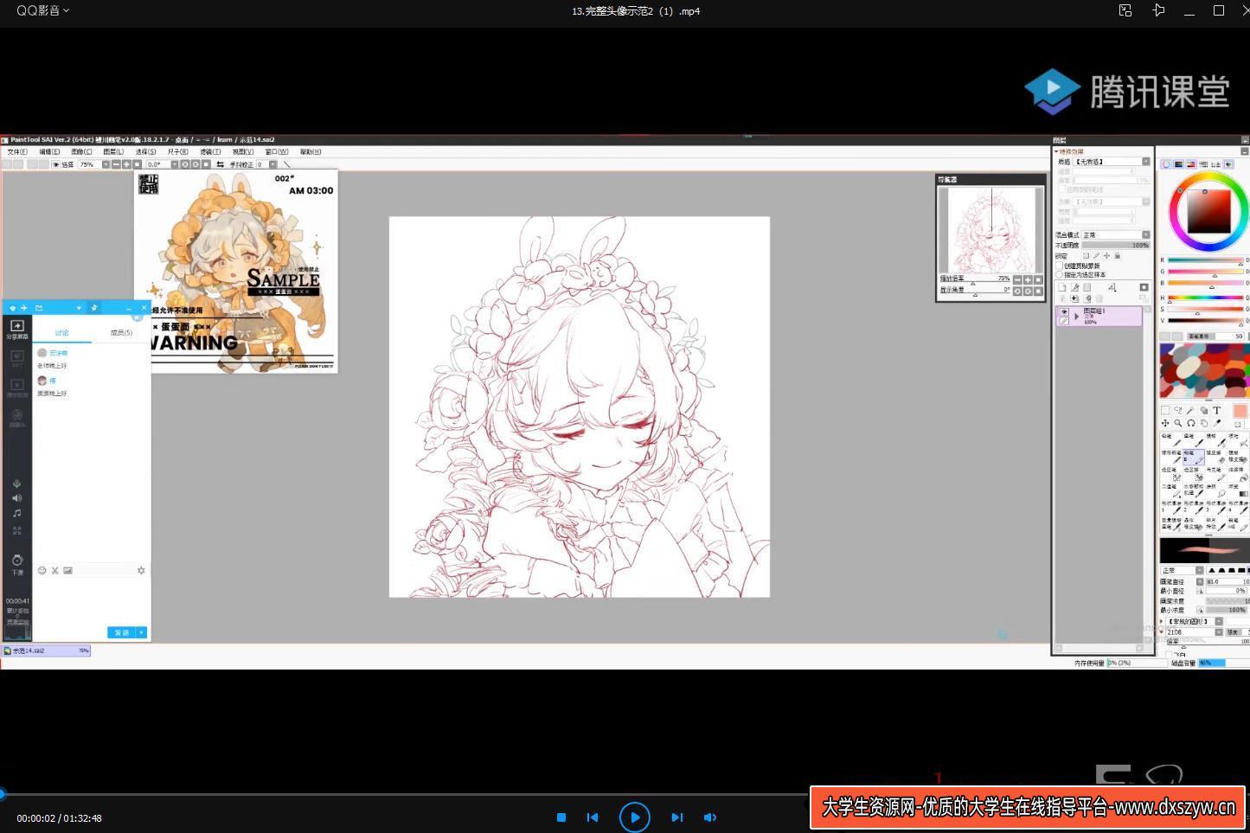This screenshot has height=833, width=1250.
Task: Click the zoom in plus button in toolbar
Action: (126, 164)
